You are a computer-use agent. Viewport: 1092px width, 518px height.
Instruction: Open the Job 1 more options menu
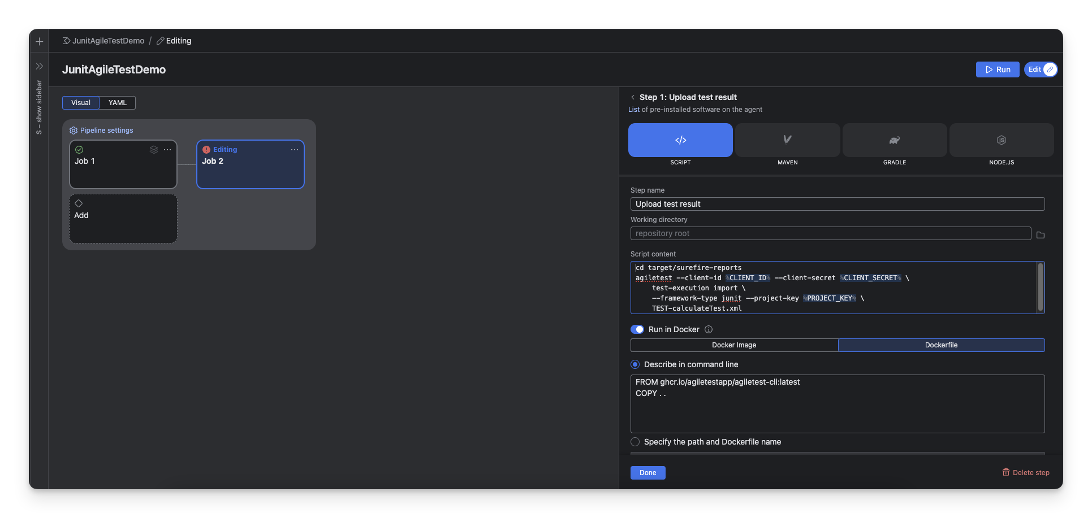pyautogui.click(x=167, y=150)
